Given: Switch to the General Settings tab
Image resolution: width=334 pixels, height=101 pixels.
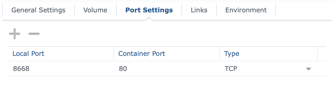Looking at the screenshot, I should click(x=38, y=10).
